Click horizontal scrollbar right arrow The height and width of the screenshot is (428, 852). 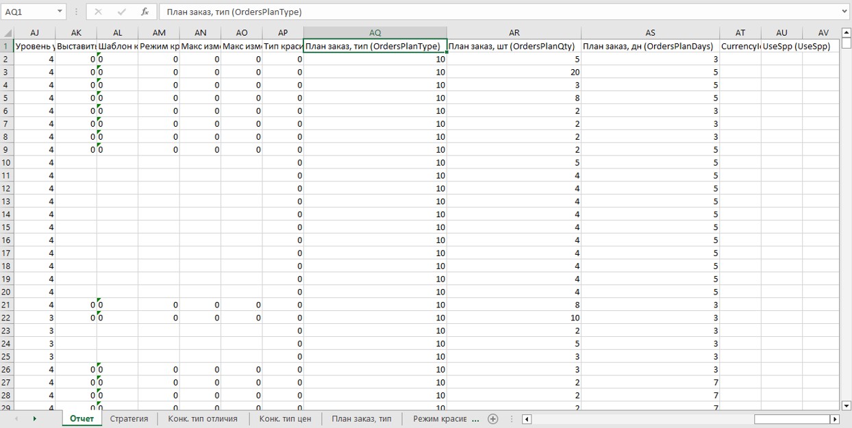click(x=834, y=419)
